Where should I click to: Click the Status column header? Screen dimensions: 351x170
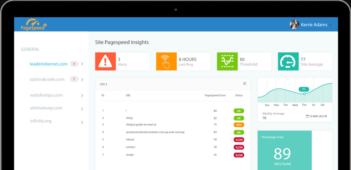(x=239, y=95)
